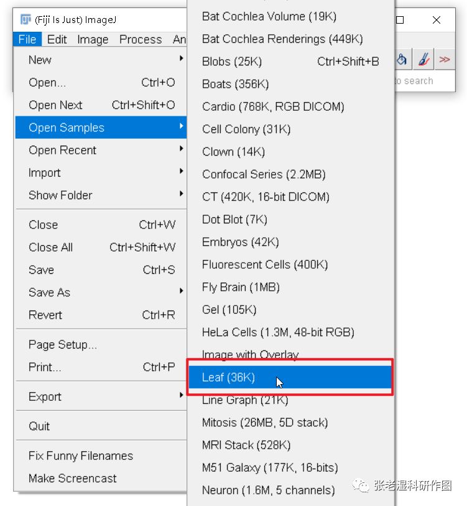The width and height of the screenshot is (467, 506).
Task: Open Confocal Series (2.2MB) sample
Action: [x=290, y=174]
